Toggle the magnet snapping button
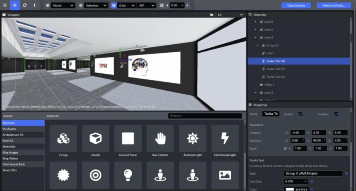This screenshot has width=356, height=191. pyautogui.click(x=114, y=5)
